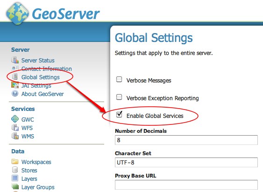The image size is (263, 192).
Task: Go to Global Settings in sidebar
Action: tap(41, 77)
